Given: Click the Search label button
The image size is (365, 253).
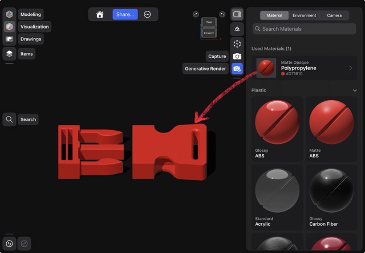Looking at the screenshot, I should tap(28, 119).
